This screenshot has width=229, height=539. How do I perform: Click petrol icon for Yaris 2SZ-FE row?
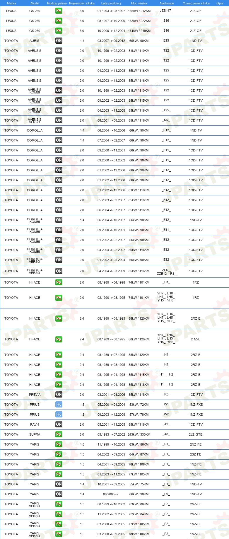tap(59, 454)
